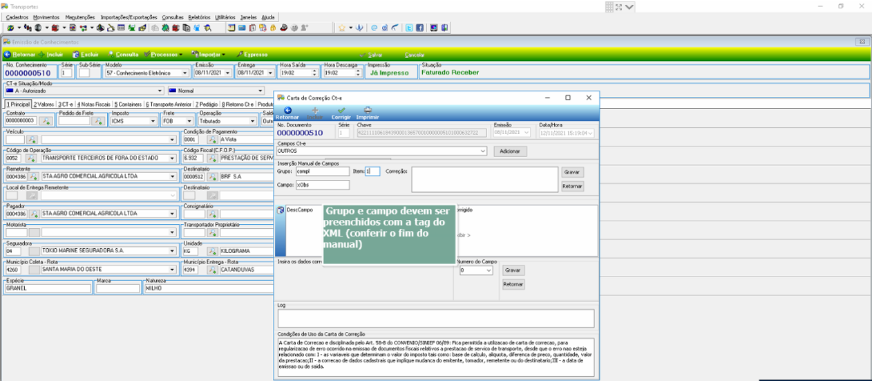Click the Retornar icon in Carta de Correção toolbar

287,110
